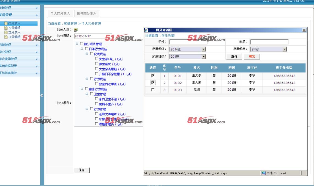Click the 扣分录入 page icon in sidebar

click(x=6, y=24)
